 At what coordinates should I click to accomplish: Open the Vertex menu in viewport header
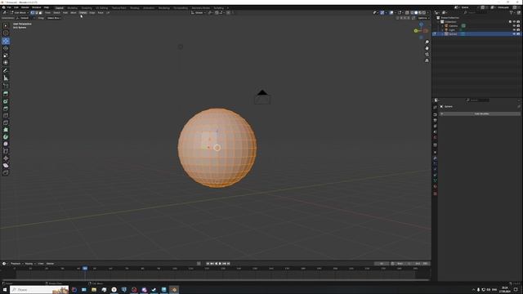pos(83,13)
